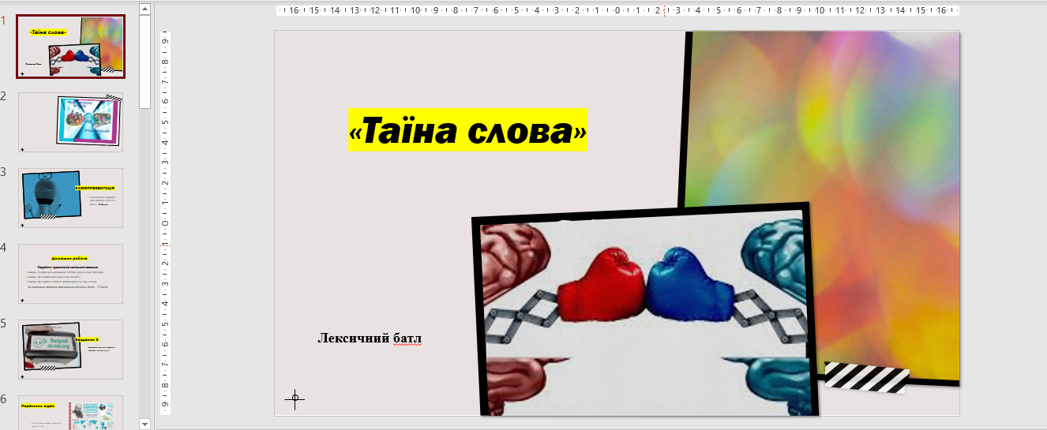The height and width of the screenshot is (430, 1047).
Task: Select slide 5 thumbnail
Action: (70, 349)
